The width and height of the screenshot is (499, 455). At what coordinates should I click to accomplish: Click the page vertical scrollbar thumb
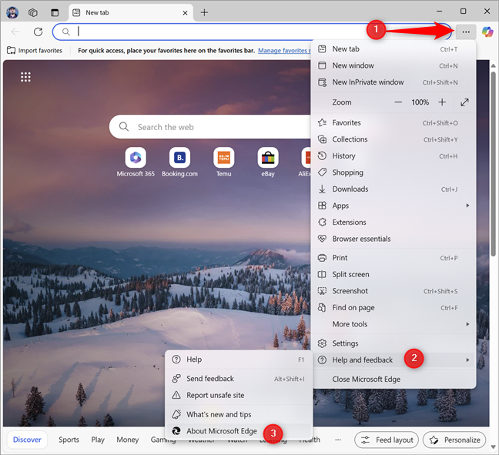point(494,163)
